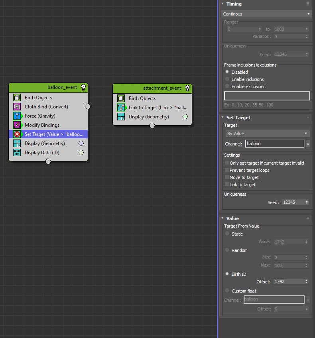
Task: Open the By Value target dropdown
Action: pyautogui.click(x=267, y=134)
